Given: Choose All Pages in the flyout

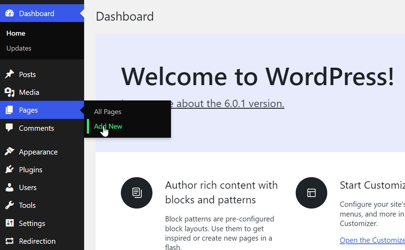Looking at the screenshot, I should coord(107,112).
